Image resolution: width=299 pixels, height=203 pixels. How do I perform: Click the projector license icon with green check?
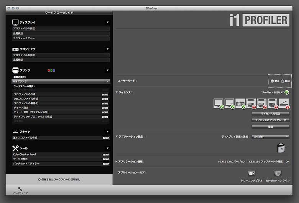(x=241, y=103)
